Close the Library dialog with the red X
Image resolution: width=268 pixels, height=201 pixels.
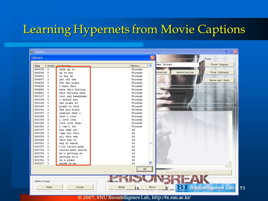click(153, 58)
